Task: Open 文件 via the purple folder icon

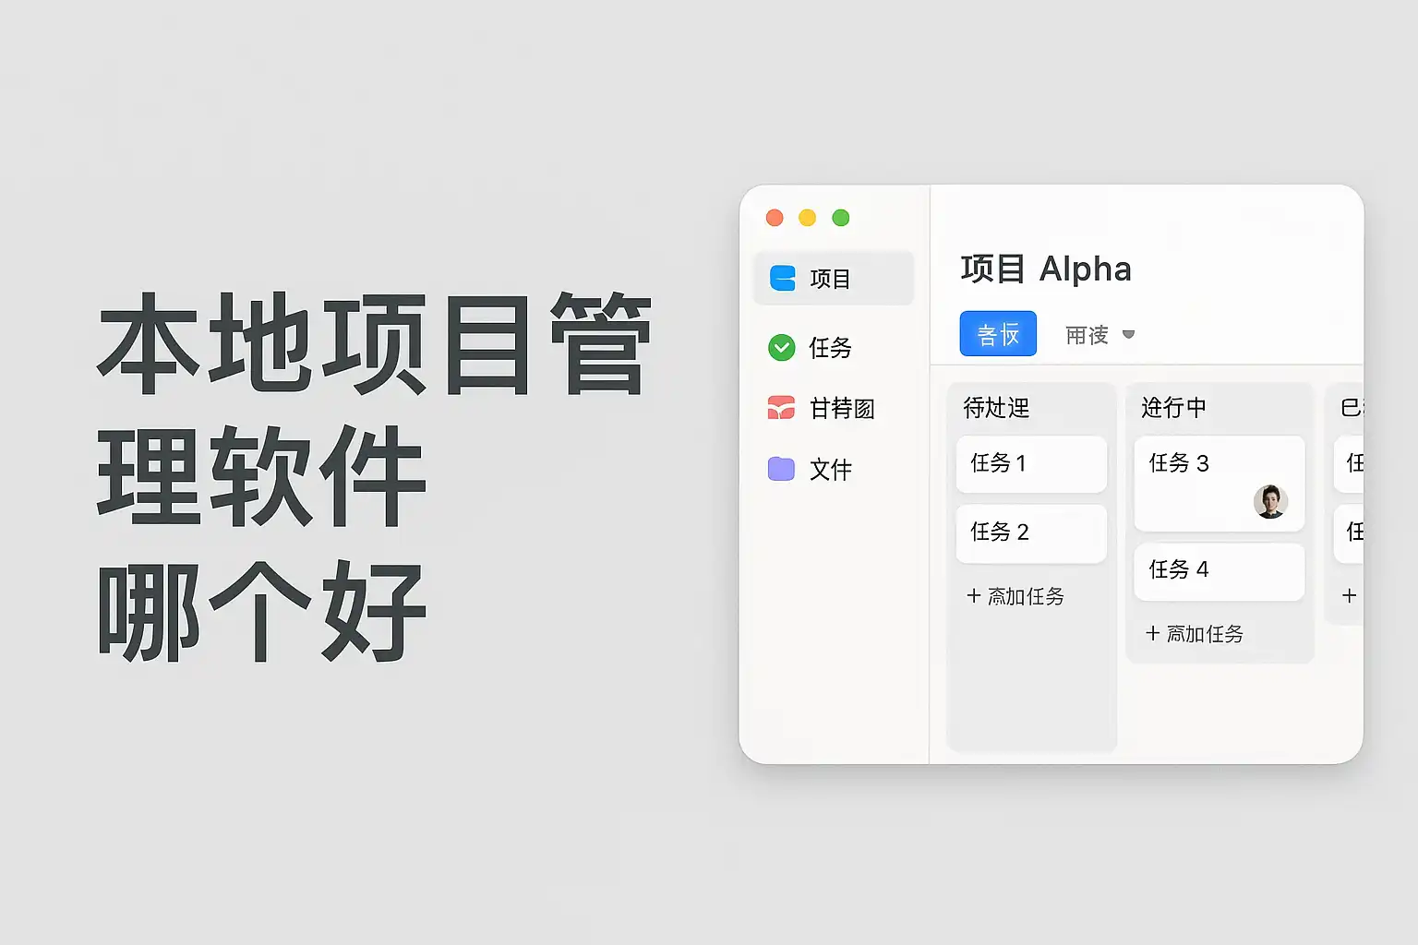Action: [x=781, y=469]
